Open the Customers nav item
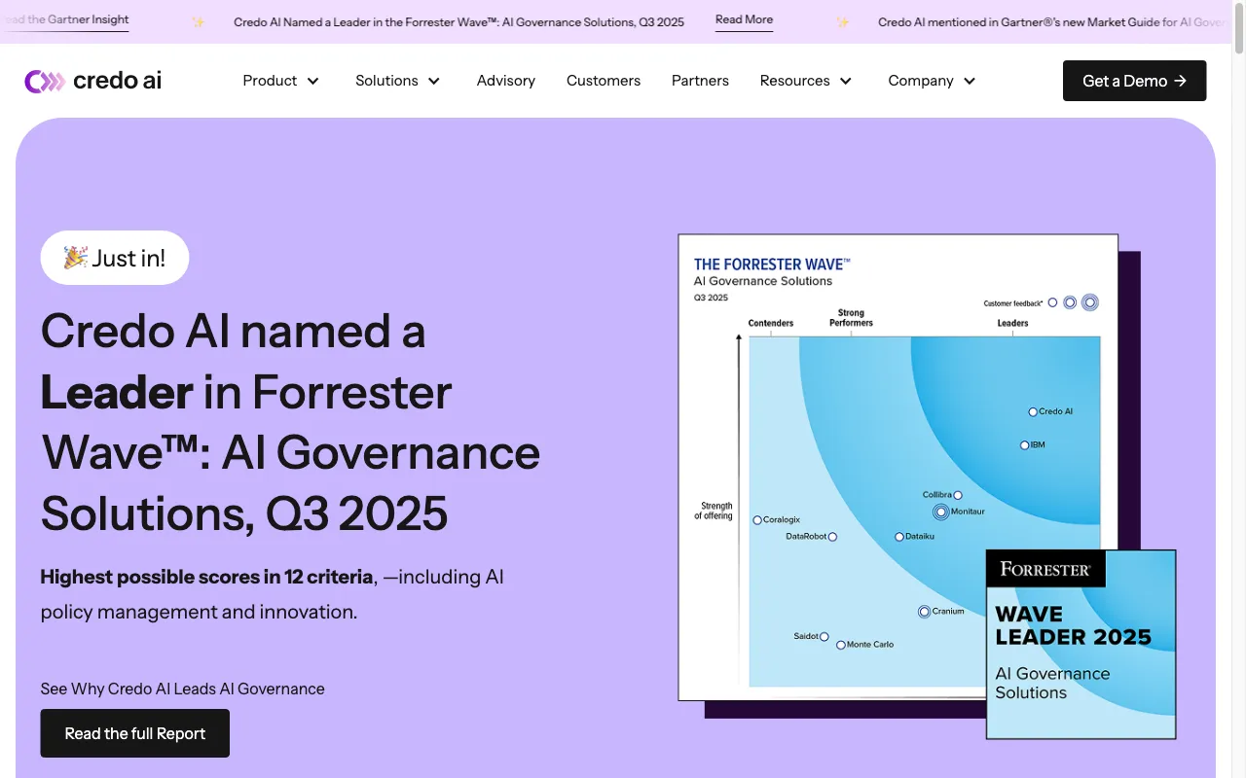 604,81
